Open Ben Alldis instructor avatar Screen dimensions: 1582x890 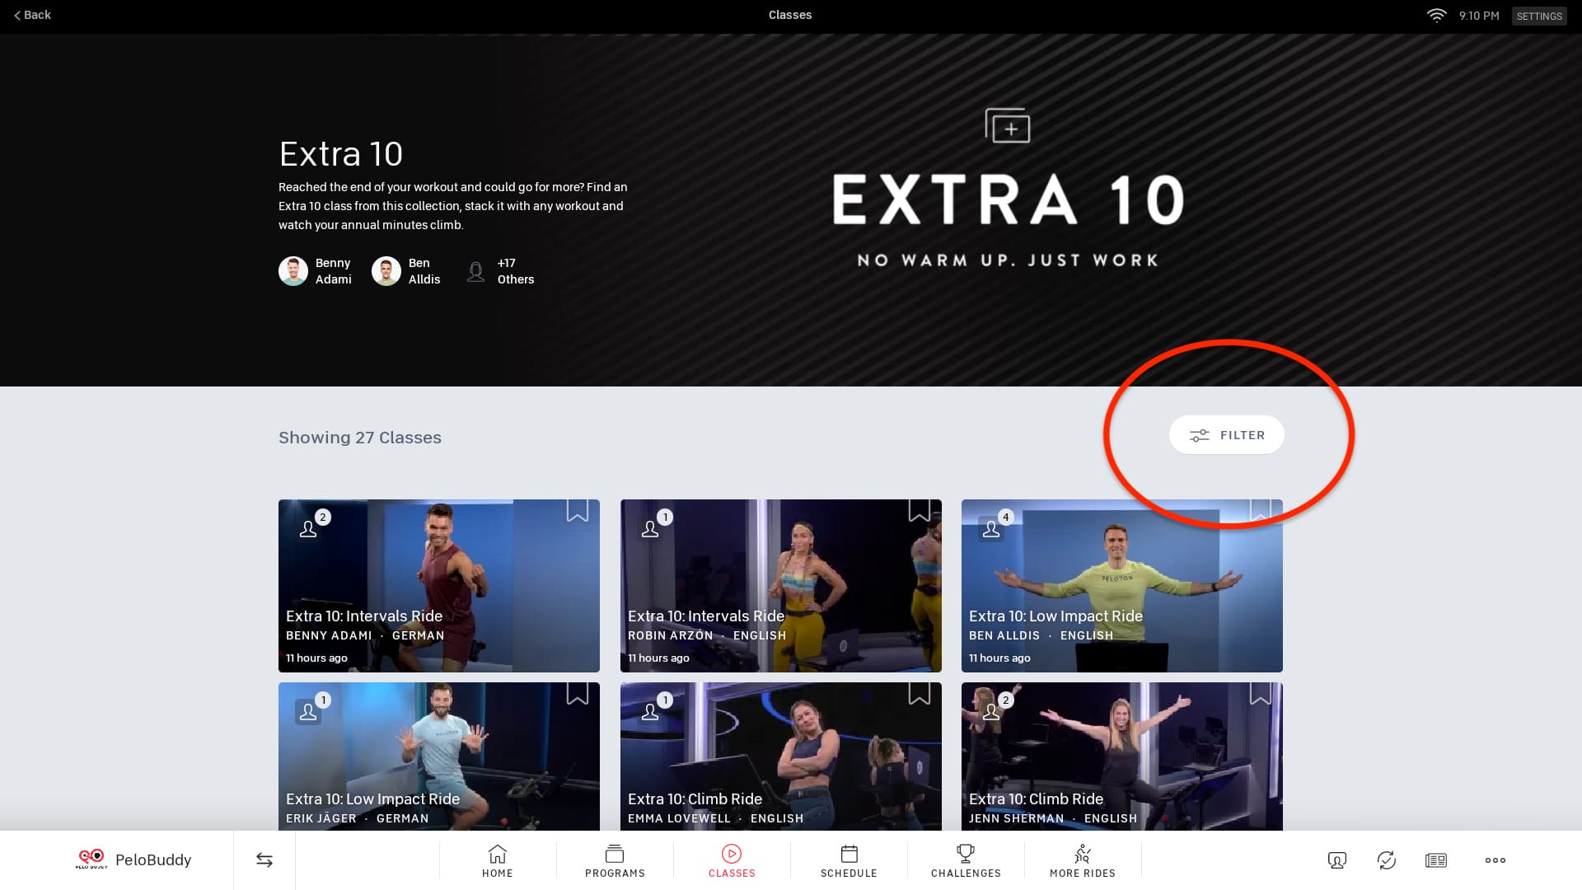386,271
